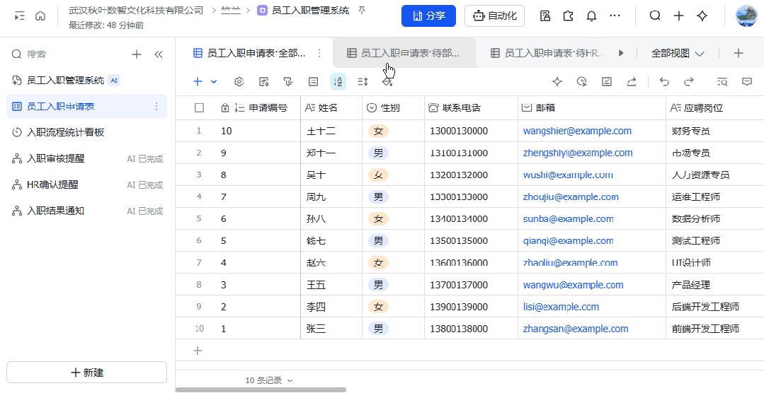Toggle the select-all checkbox in header row
This screenshot has width=764, height=393.
click(x=199, y=108)
